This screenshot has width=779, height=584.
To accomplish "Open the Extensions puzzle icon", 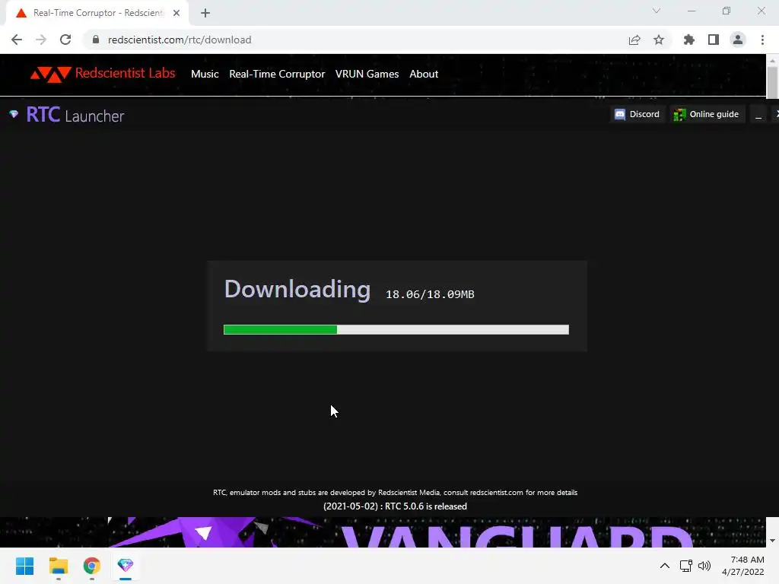I will [688, 40].
